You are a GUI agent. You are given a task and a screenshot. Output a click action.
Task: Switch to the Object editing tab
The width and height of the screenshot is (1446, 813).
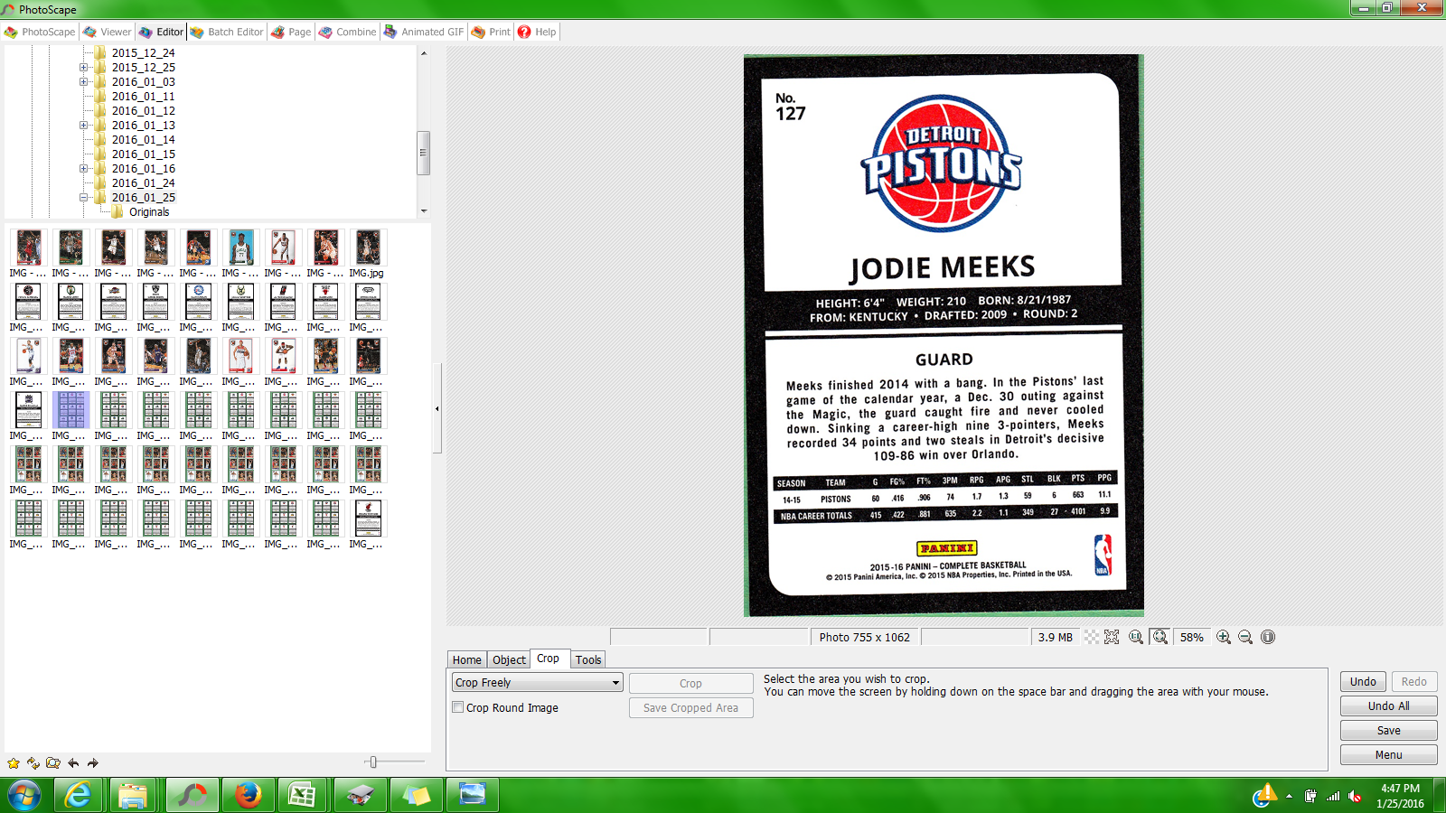(x=509, y=659)
